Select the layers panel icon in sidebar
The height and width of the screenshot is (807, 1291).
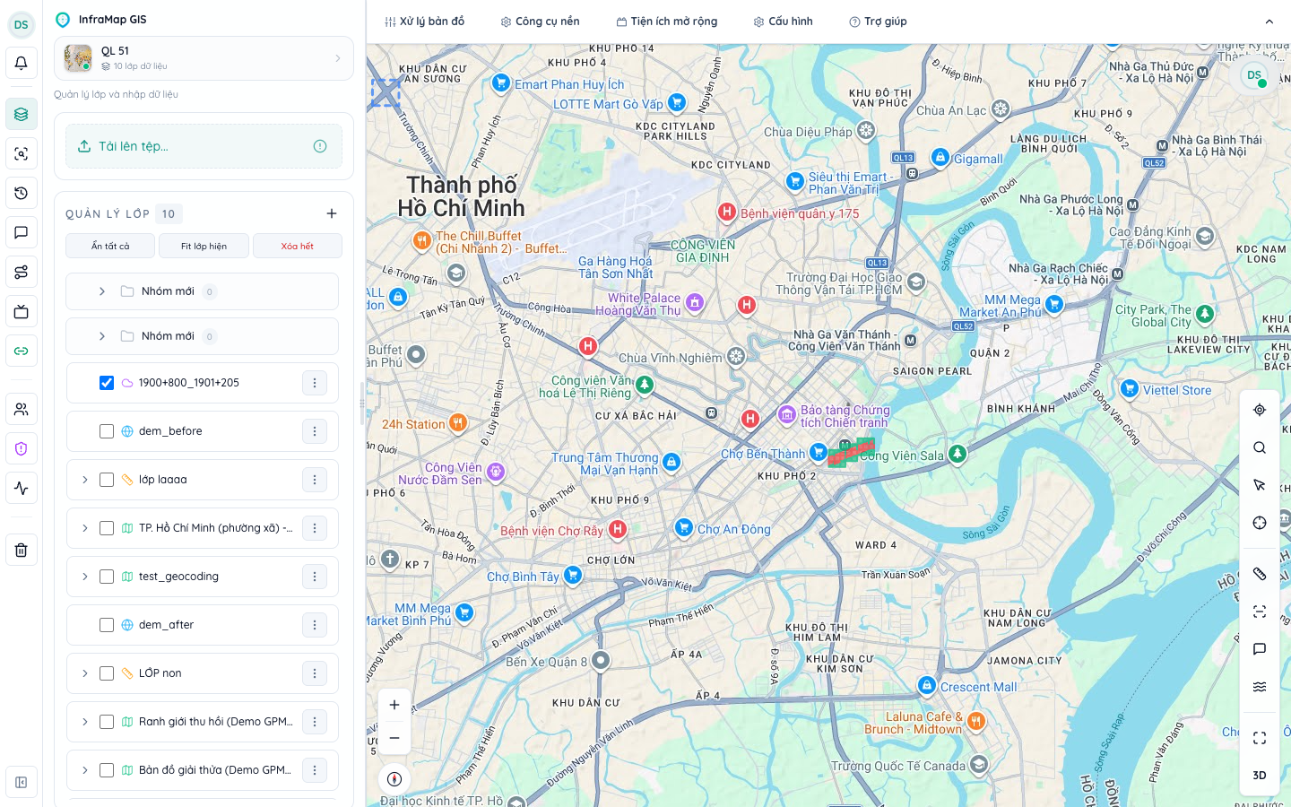pyautogui.click(x=22, y=115)
